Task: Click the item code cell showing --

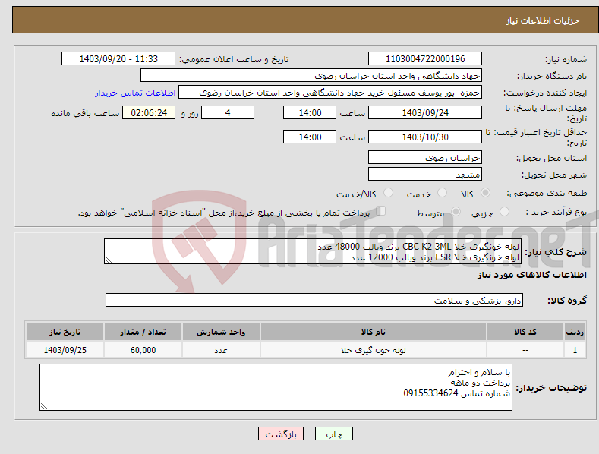Action: [x=525, y=350]
